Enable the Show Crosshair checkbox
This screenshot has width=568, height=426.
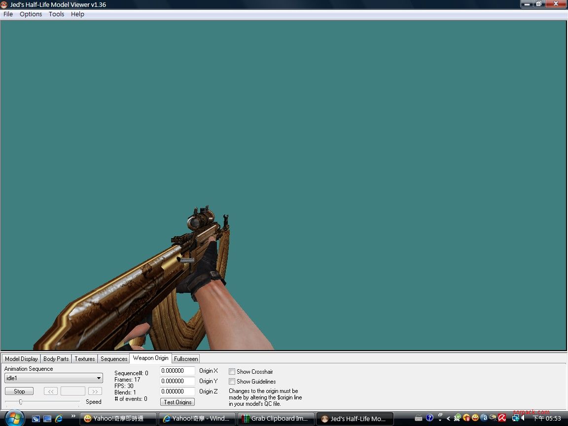tap(232, 371)
